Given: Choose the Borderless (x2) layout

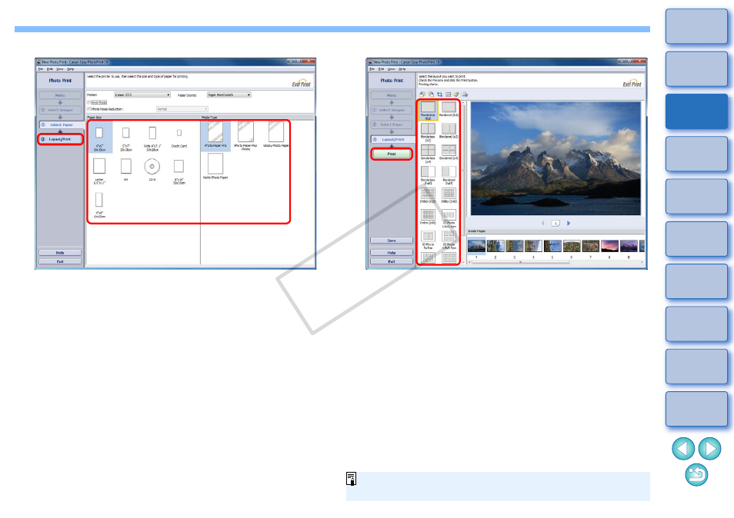Looking at the screenshot, I should pyautogui.click(x=428, y=129).
